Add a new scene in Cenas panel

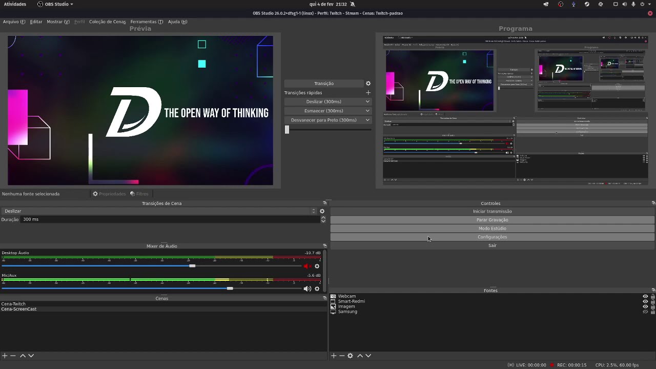pyautogui.click(x=5, y=356)
